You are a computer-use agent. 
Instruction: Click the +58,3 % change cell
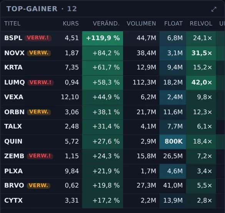[x=103, y=83]
